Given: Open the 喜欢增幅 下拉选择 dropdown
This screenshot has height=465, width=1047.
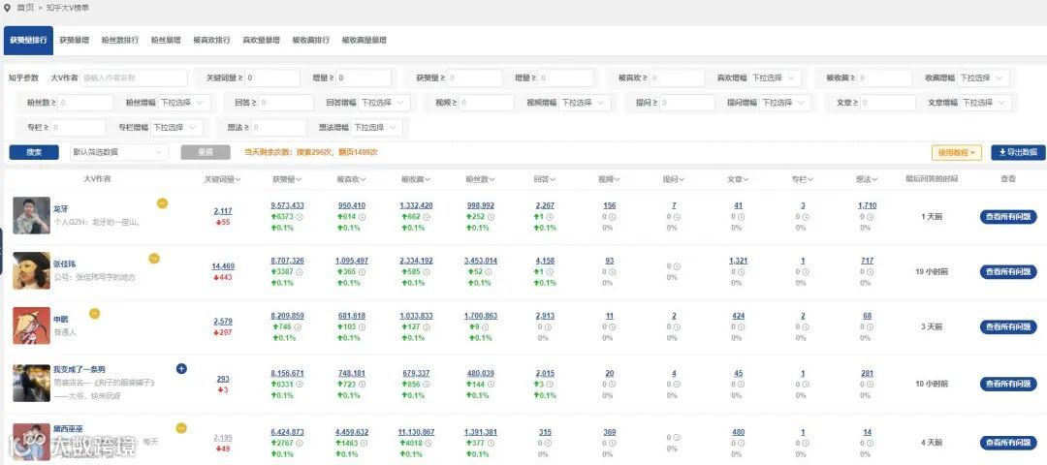Looking at the screenshot, I should pos(776,78).
